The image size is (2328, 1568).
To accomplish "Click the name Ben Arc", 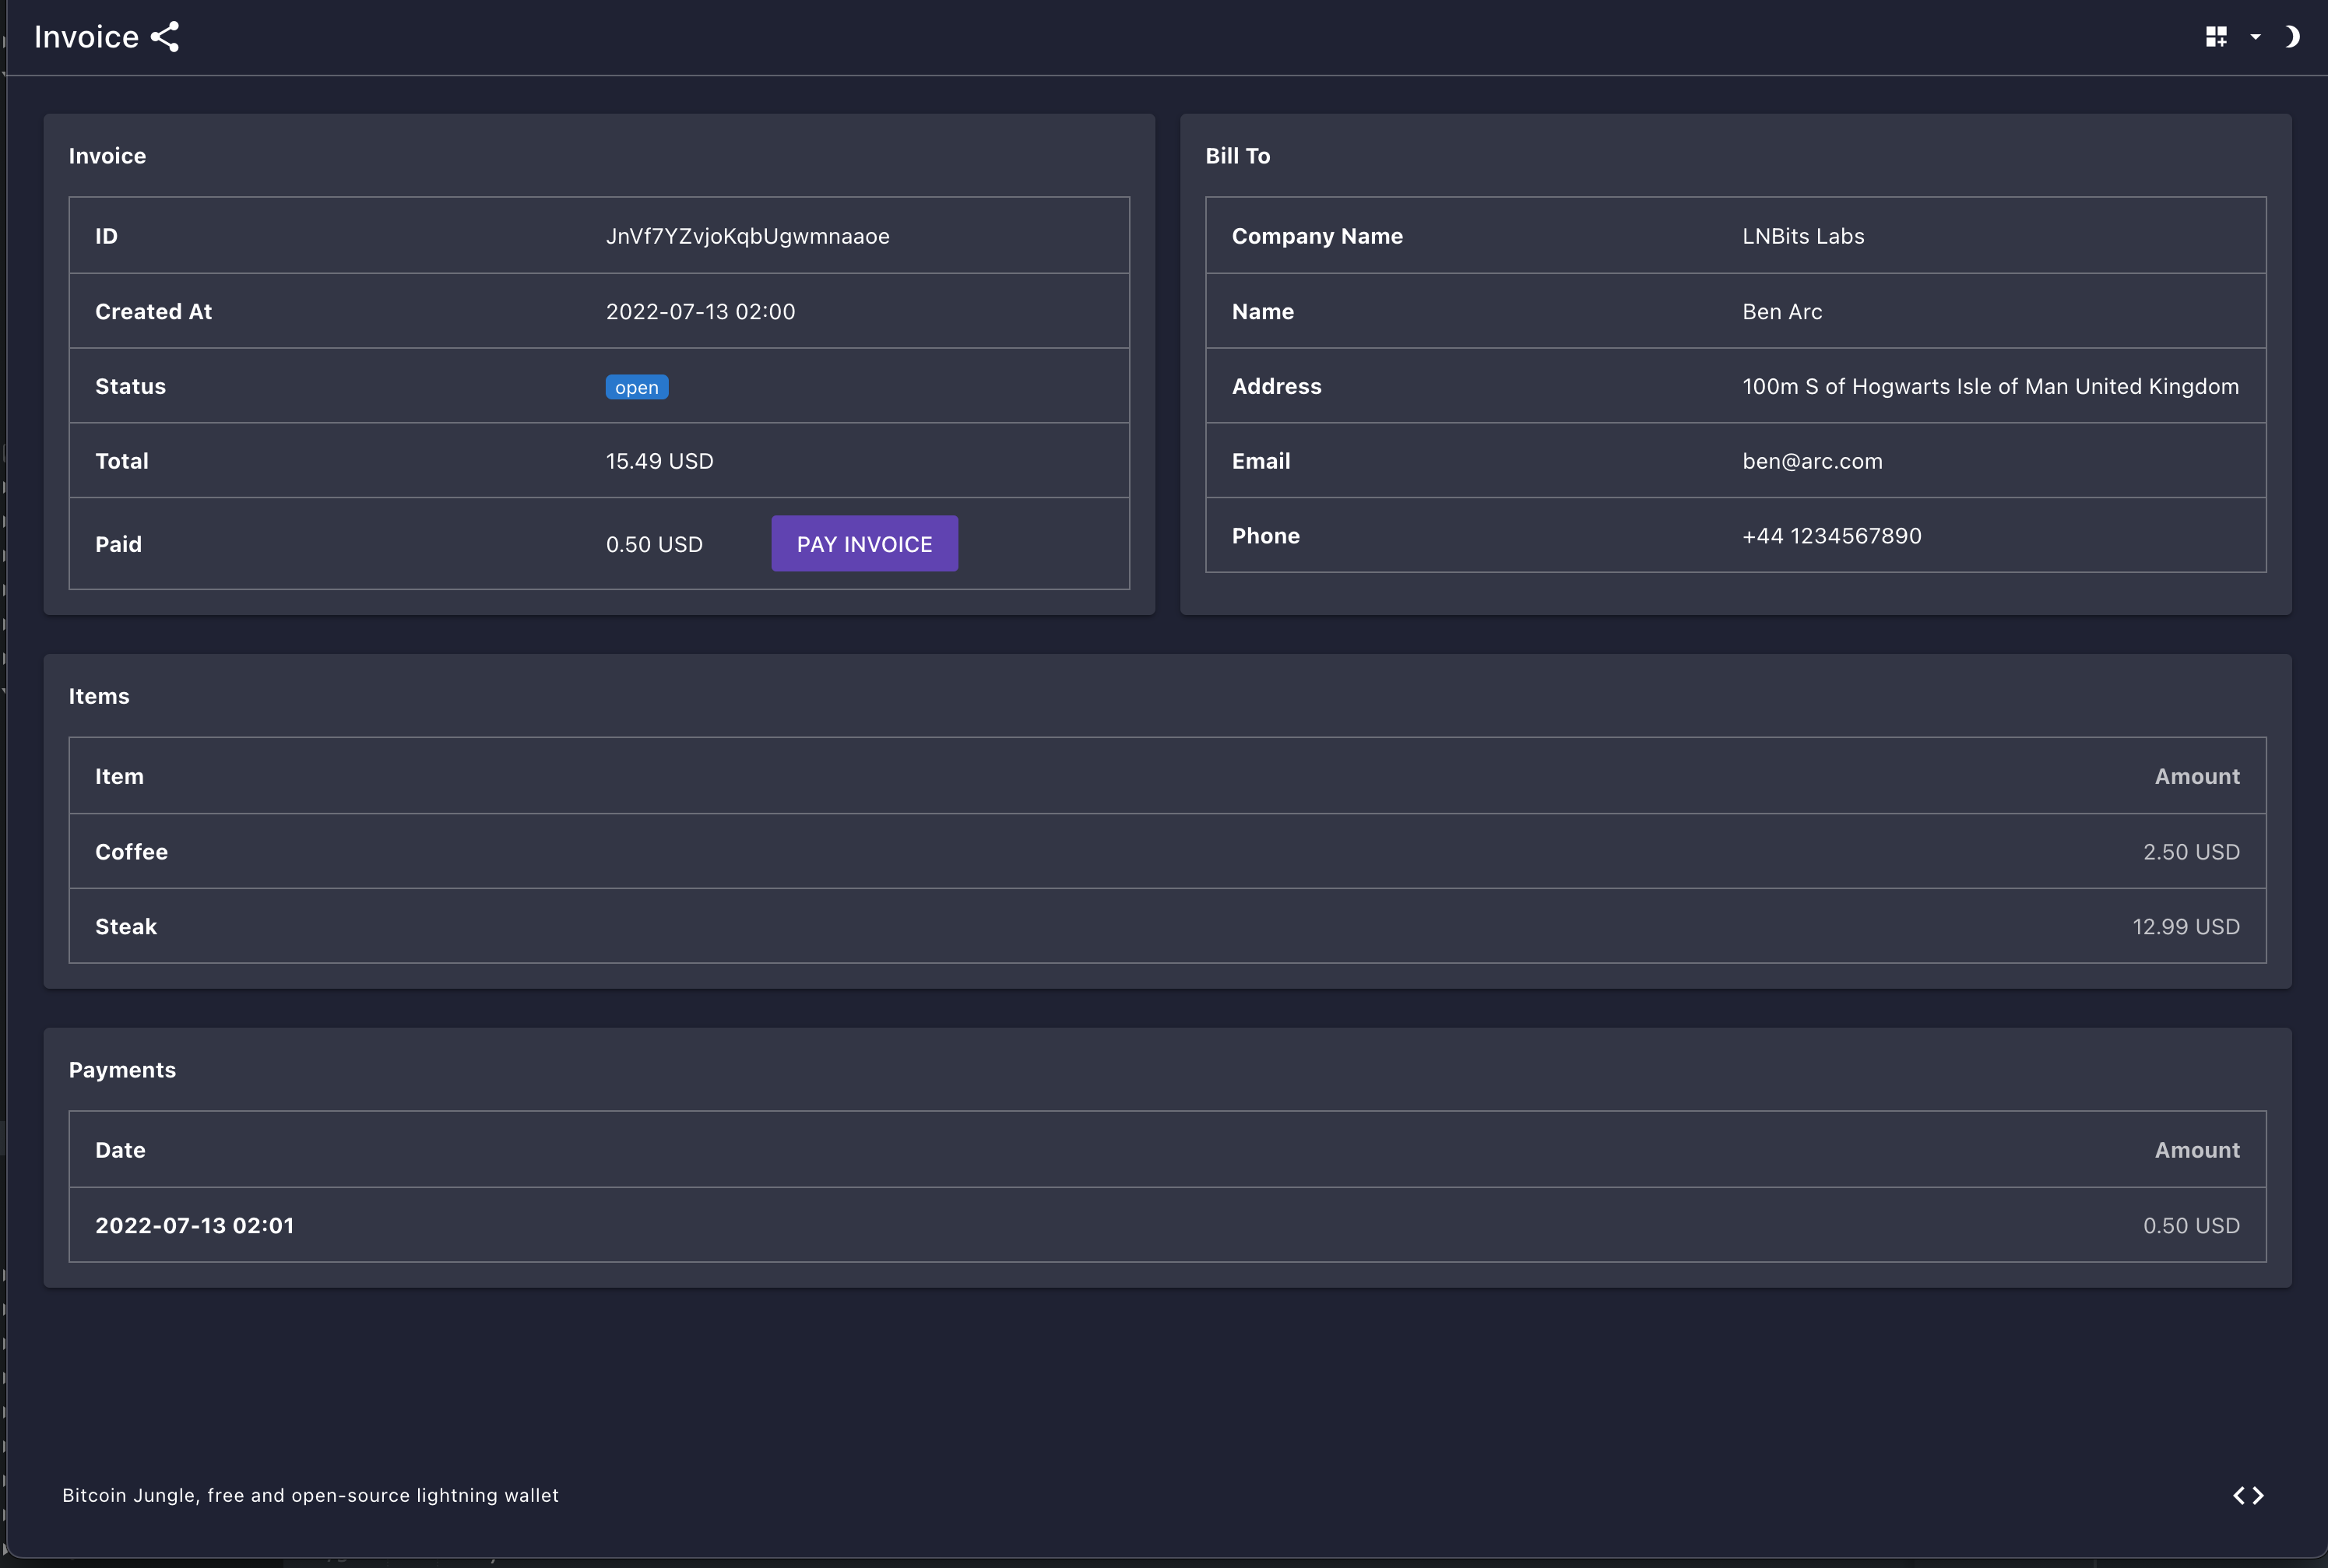I will point(1782,311).
